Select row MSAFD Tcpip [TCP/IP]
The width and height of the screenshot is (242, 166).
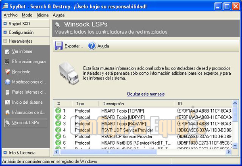tap(143, 111)
